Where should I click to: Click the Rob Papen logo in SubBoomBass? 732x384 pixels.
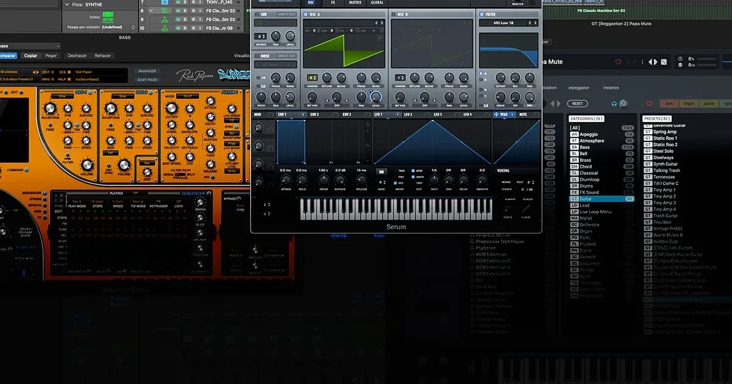(x=194, y=75)
